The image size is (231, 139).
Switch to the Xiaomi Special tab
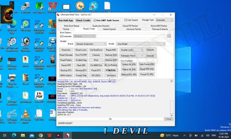(x=109, y=29)
